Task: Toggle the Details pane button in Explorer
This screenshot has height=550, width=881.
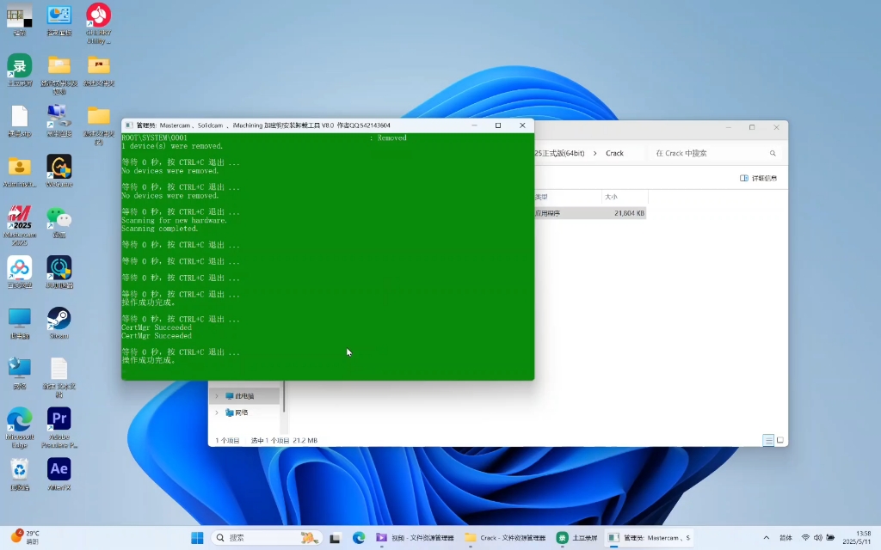Action: pyautogui.click(x=758, y=178)
